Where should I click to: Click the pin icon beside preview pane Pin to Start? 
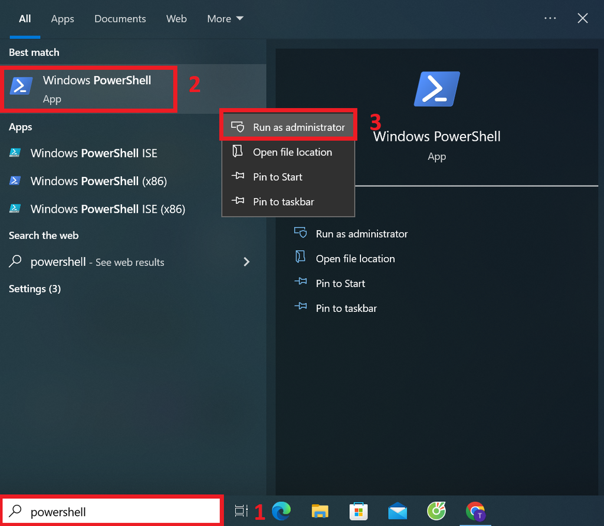coord(300,281)
